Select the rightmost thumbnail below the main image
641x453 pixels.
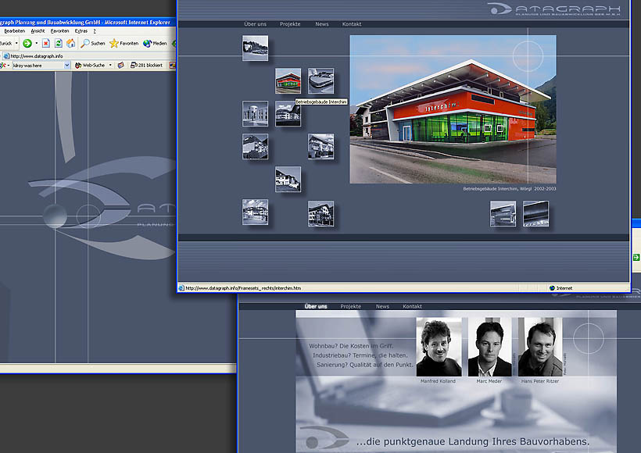coord(535,213)
